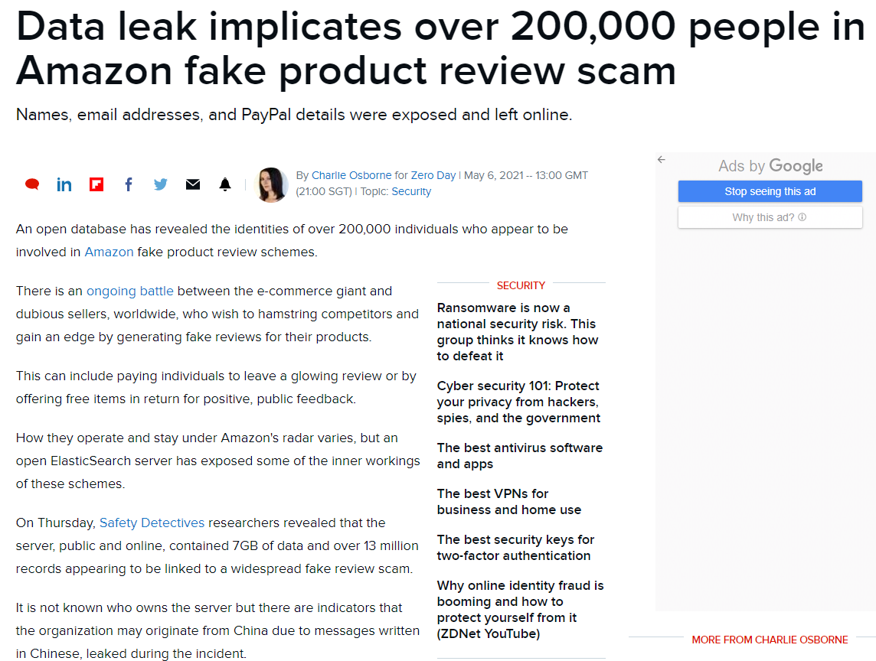This screenshot has width=876, height=661.
Task: Share article on Twitter
Action: click(x=161, y=184)
